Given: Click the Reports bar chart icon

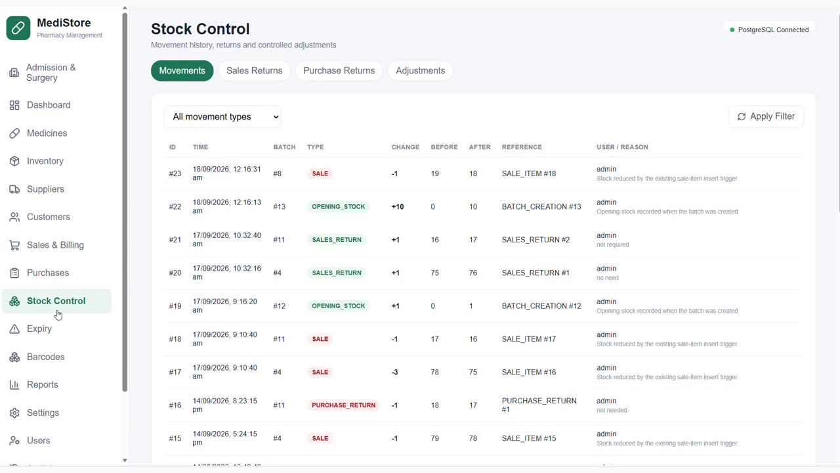Looking at the screenshot, I should tap(14, 385).
